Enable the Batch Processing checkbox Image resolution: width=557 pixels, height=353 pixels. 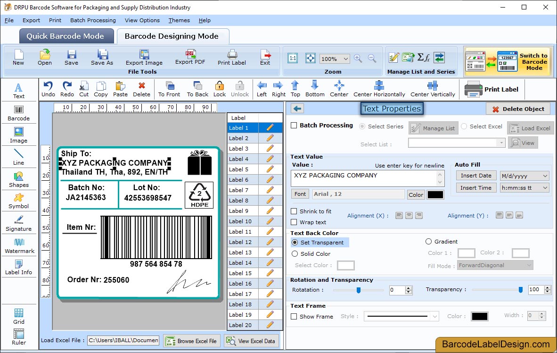pos(294,125)
